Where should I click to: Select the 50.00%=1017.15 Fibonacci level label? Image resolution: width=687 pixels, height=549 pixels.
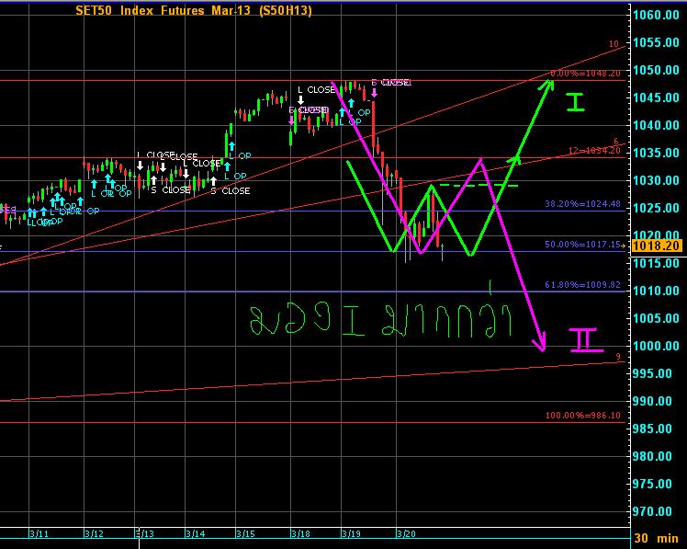(588, 246)
